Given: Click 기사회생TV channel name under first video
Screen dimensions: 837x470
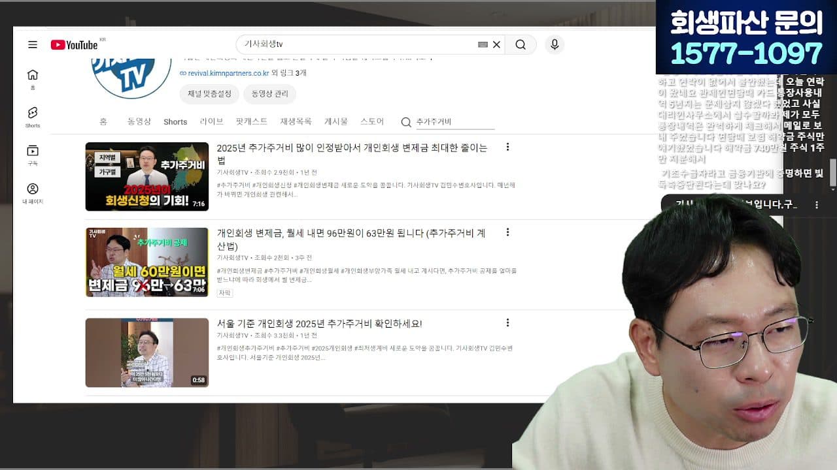Looking at the screenshot, I should coord(233,172).
